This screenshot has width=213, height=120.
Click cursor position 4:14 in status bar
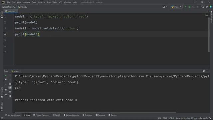159,118
